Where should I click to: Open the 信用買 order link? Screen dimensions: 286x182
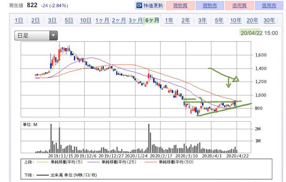click(239, 6)
